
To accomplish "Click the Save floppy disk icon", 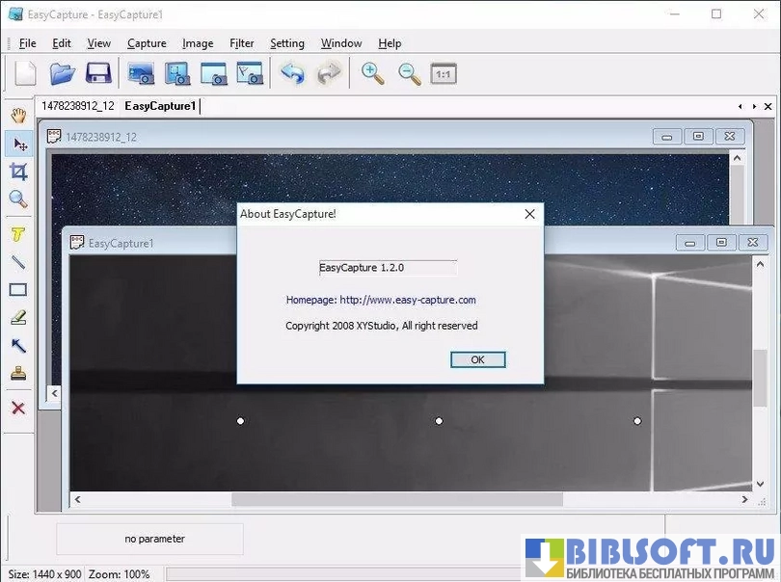I will [x=98, y=73].
